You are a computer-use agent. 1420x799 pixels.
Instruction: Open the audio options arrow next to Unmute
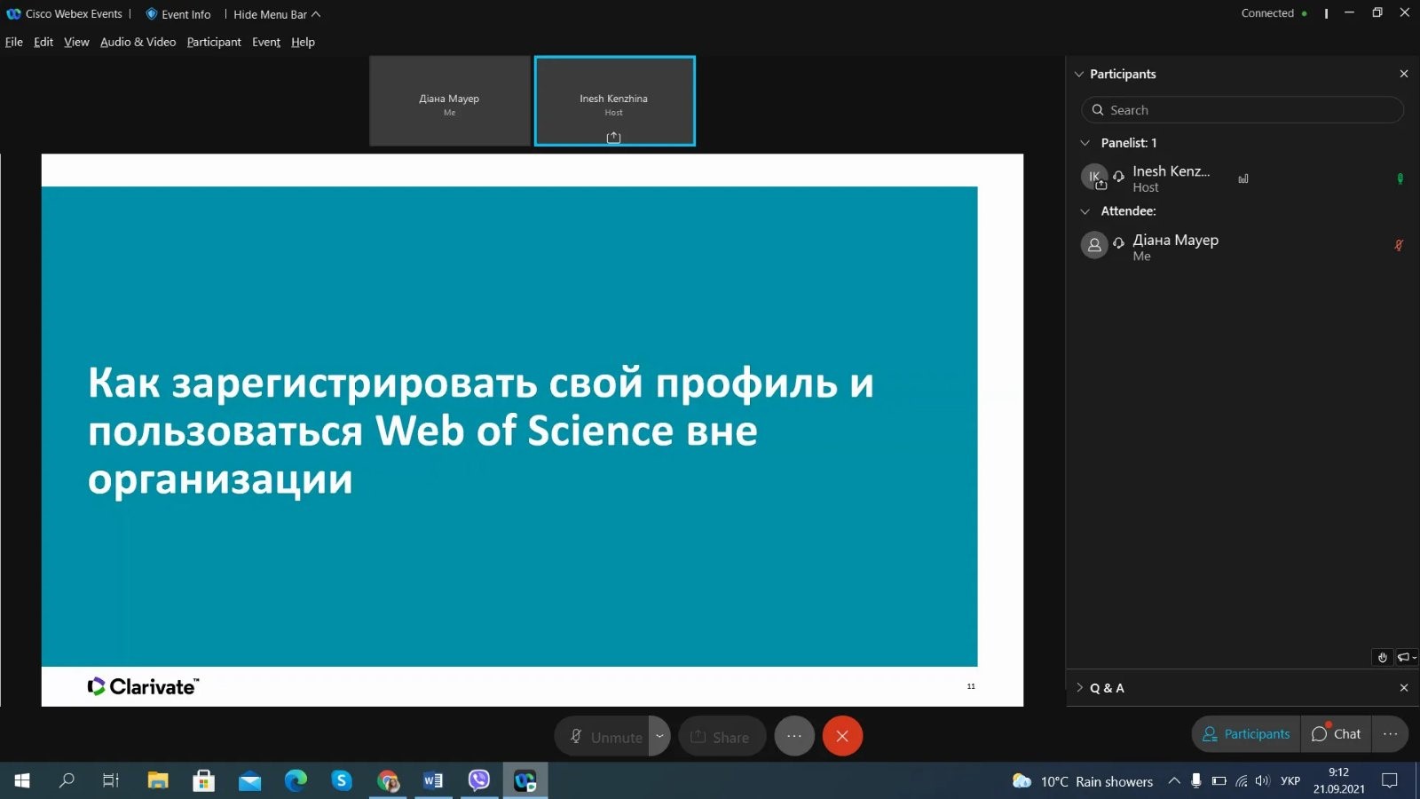(659, 736)
